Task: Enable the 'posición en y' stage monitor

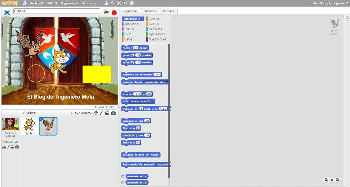Action: click(x=123, y=183)
